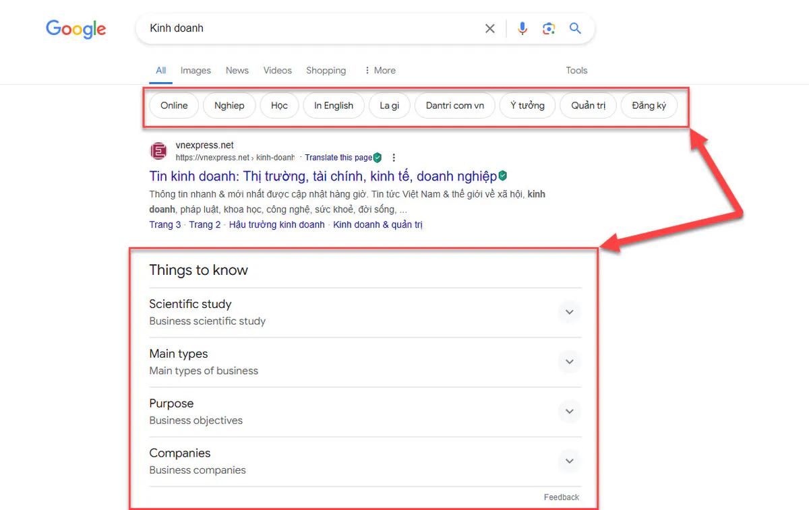Image resolution: width=809 pixels, height=510 pixels.
Task: Click Main types of business subtitle
Action: pos(204,371)
